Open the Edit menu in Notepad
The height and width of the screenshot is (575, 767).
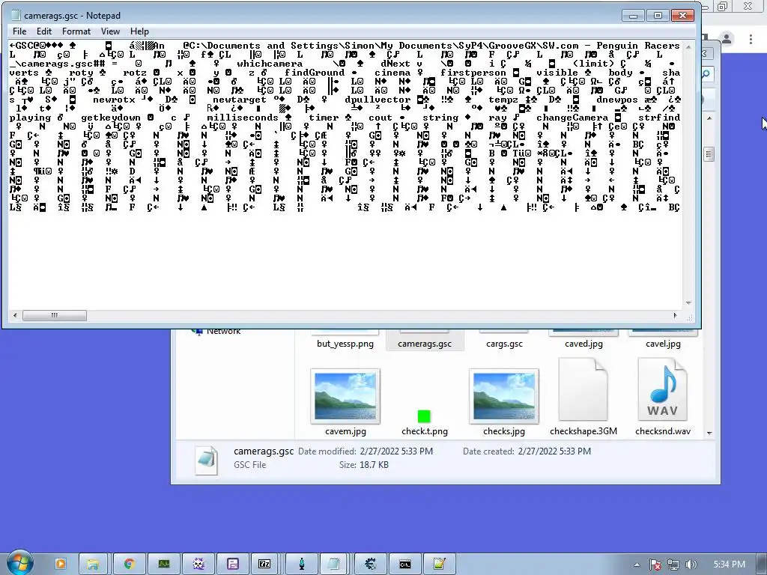[44, 31]
